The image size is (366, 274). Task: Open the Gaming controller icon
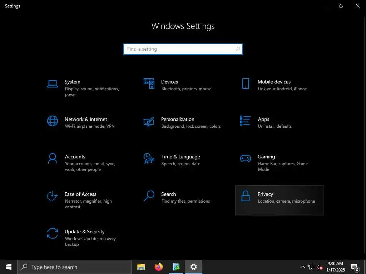coord(245,158)
